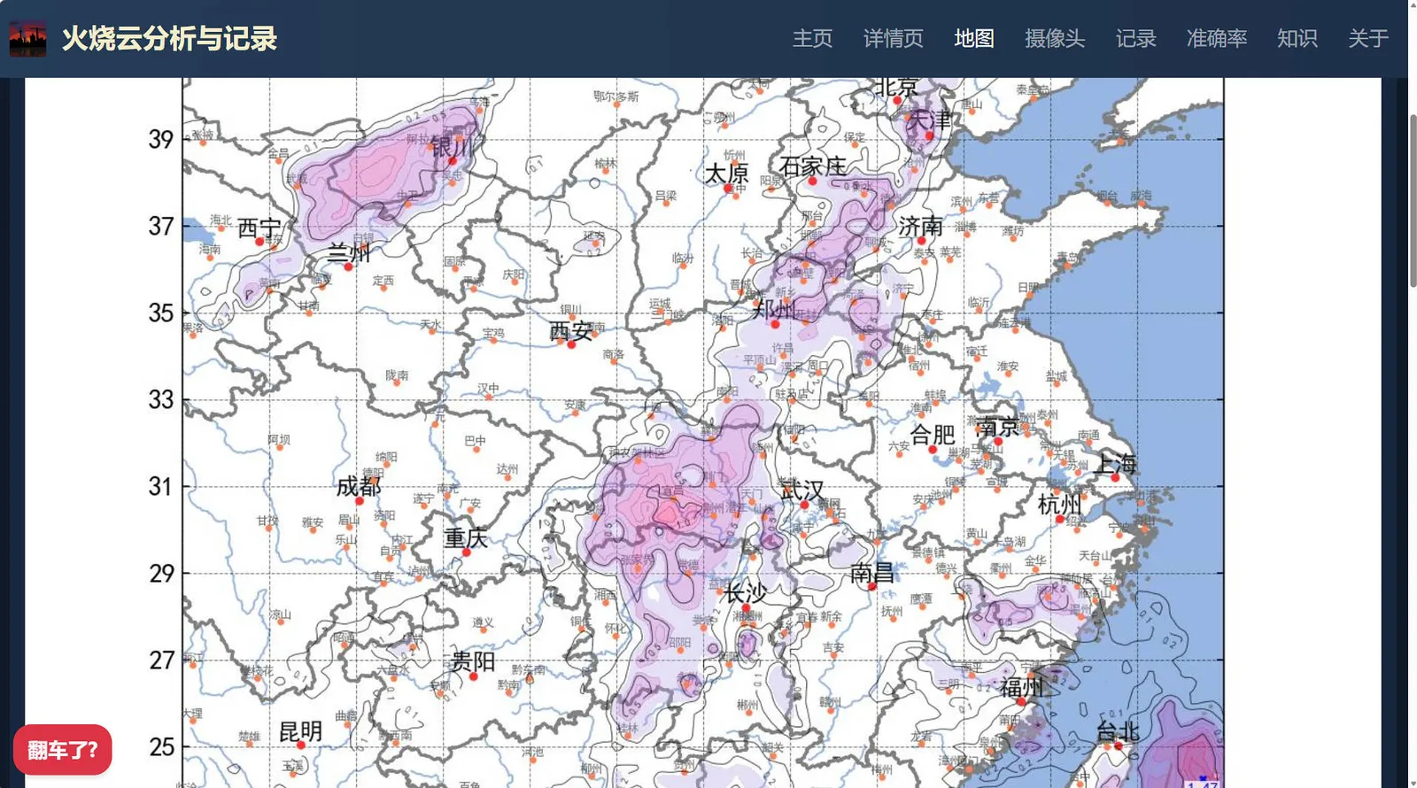Click the 火烧云分析与记录 site title
The width and height of the screenshot is (1417, 788).
coord(169,39)
